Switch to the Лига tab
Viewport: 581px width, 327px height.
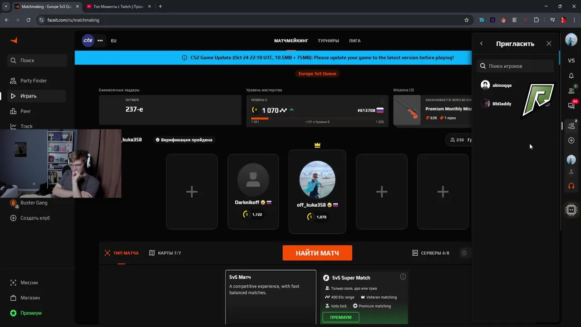point(355,41)
